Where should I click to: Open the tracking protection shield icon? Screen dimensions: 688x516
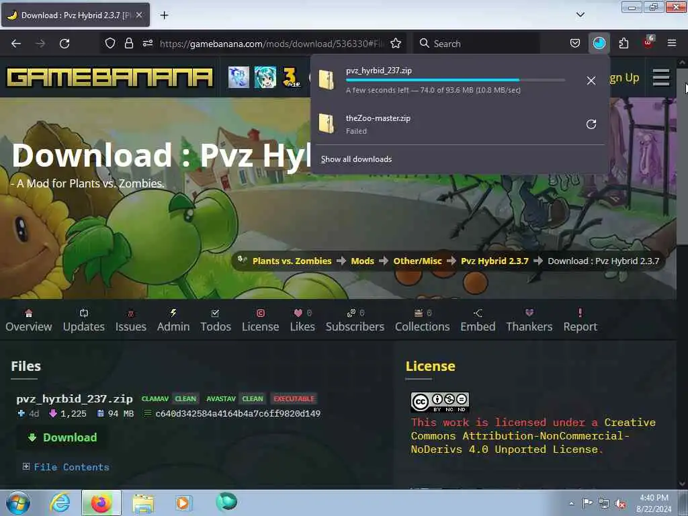pos(110,43)
